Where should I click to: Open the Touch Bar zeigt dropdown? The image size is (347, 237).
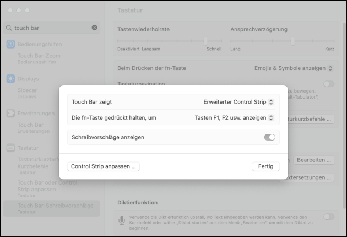click(x=238, y=102)
